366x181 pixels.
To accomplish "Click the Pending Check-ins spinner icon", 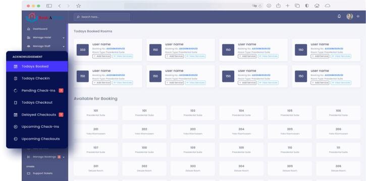I will 16,90.
